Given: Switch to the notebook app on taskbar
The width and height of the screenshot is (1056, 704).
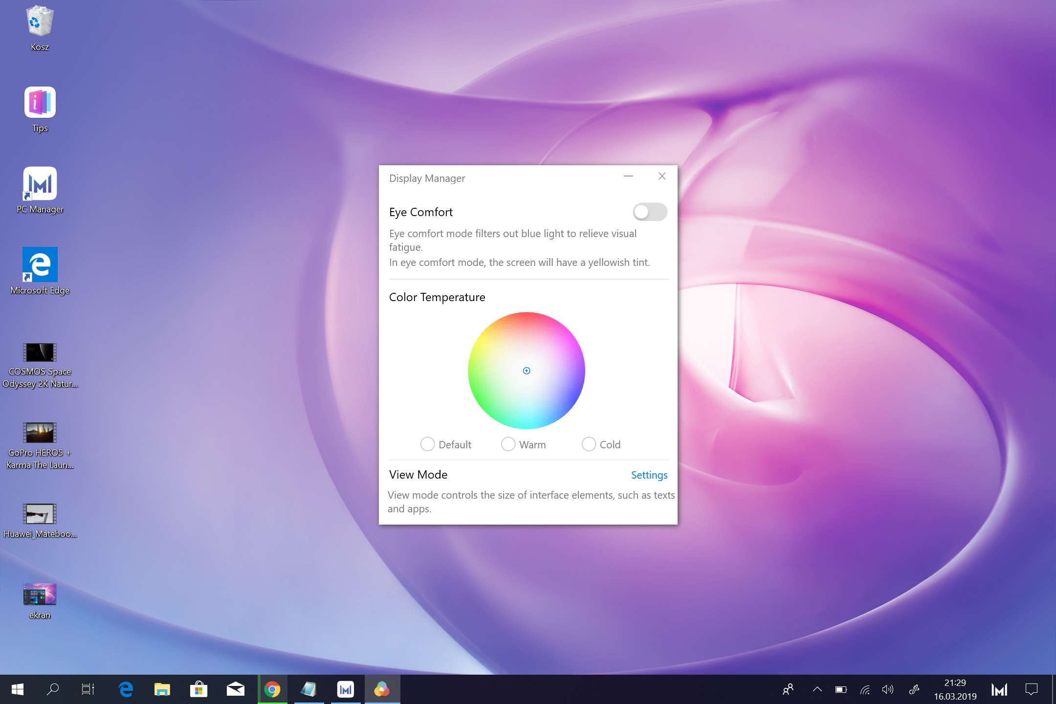Looking at the screenshot, I should 309,689.
